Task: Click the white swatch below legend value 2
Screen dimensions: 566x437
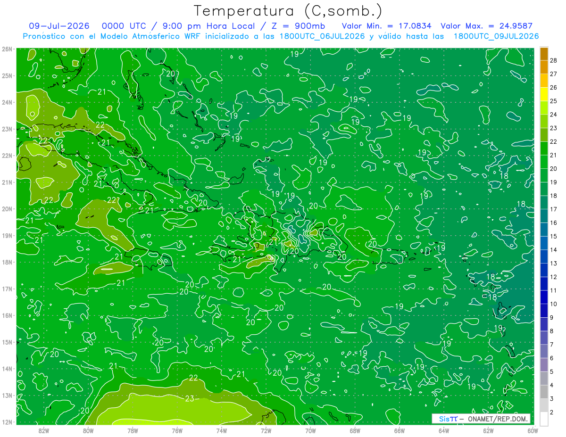Action: 544,419
